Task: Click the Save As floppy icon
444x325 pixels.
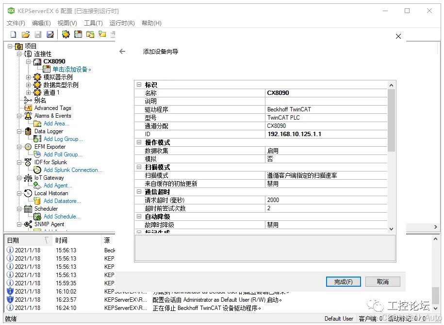Action: (50, 34)
